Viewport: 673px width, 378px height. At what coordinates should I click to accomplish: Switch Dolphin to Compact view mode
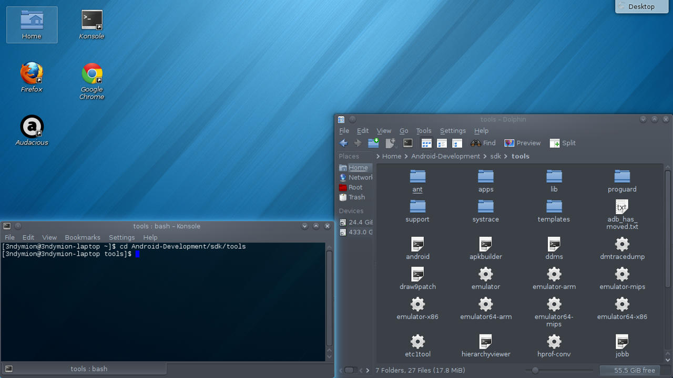[x=442, y=143]
